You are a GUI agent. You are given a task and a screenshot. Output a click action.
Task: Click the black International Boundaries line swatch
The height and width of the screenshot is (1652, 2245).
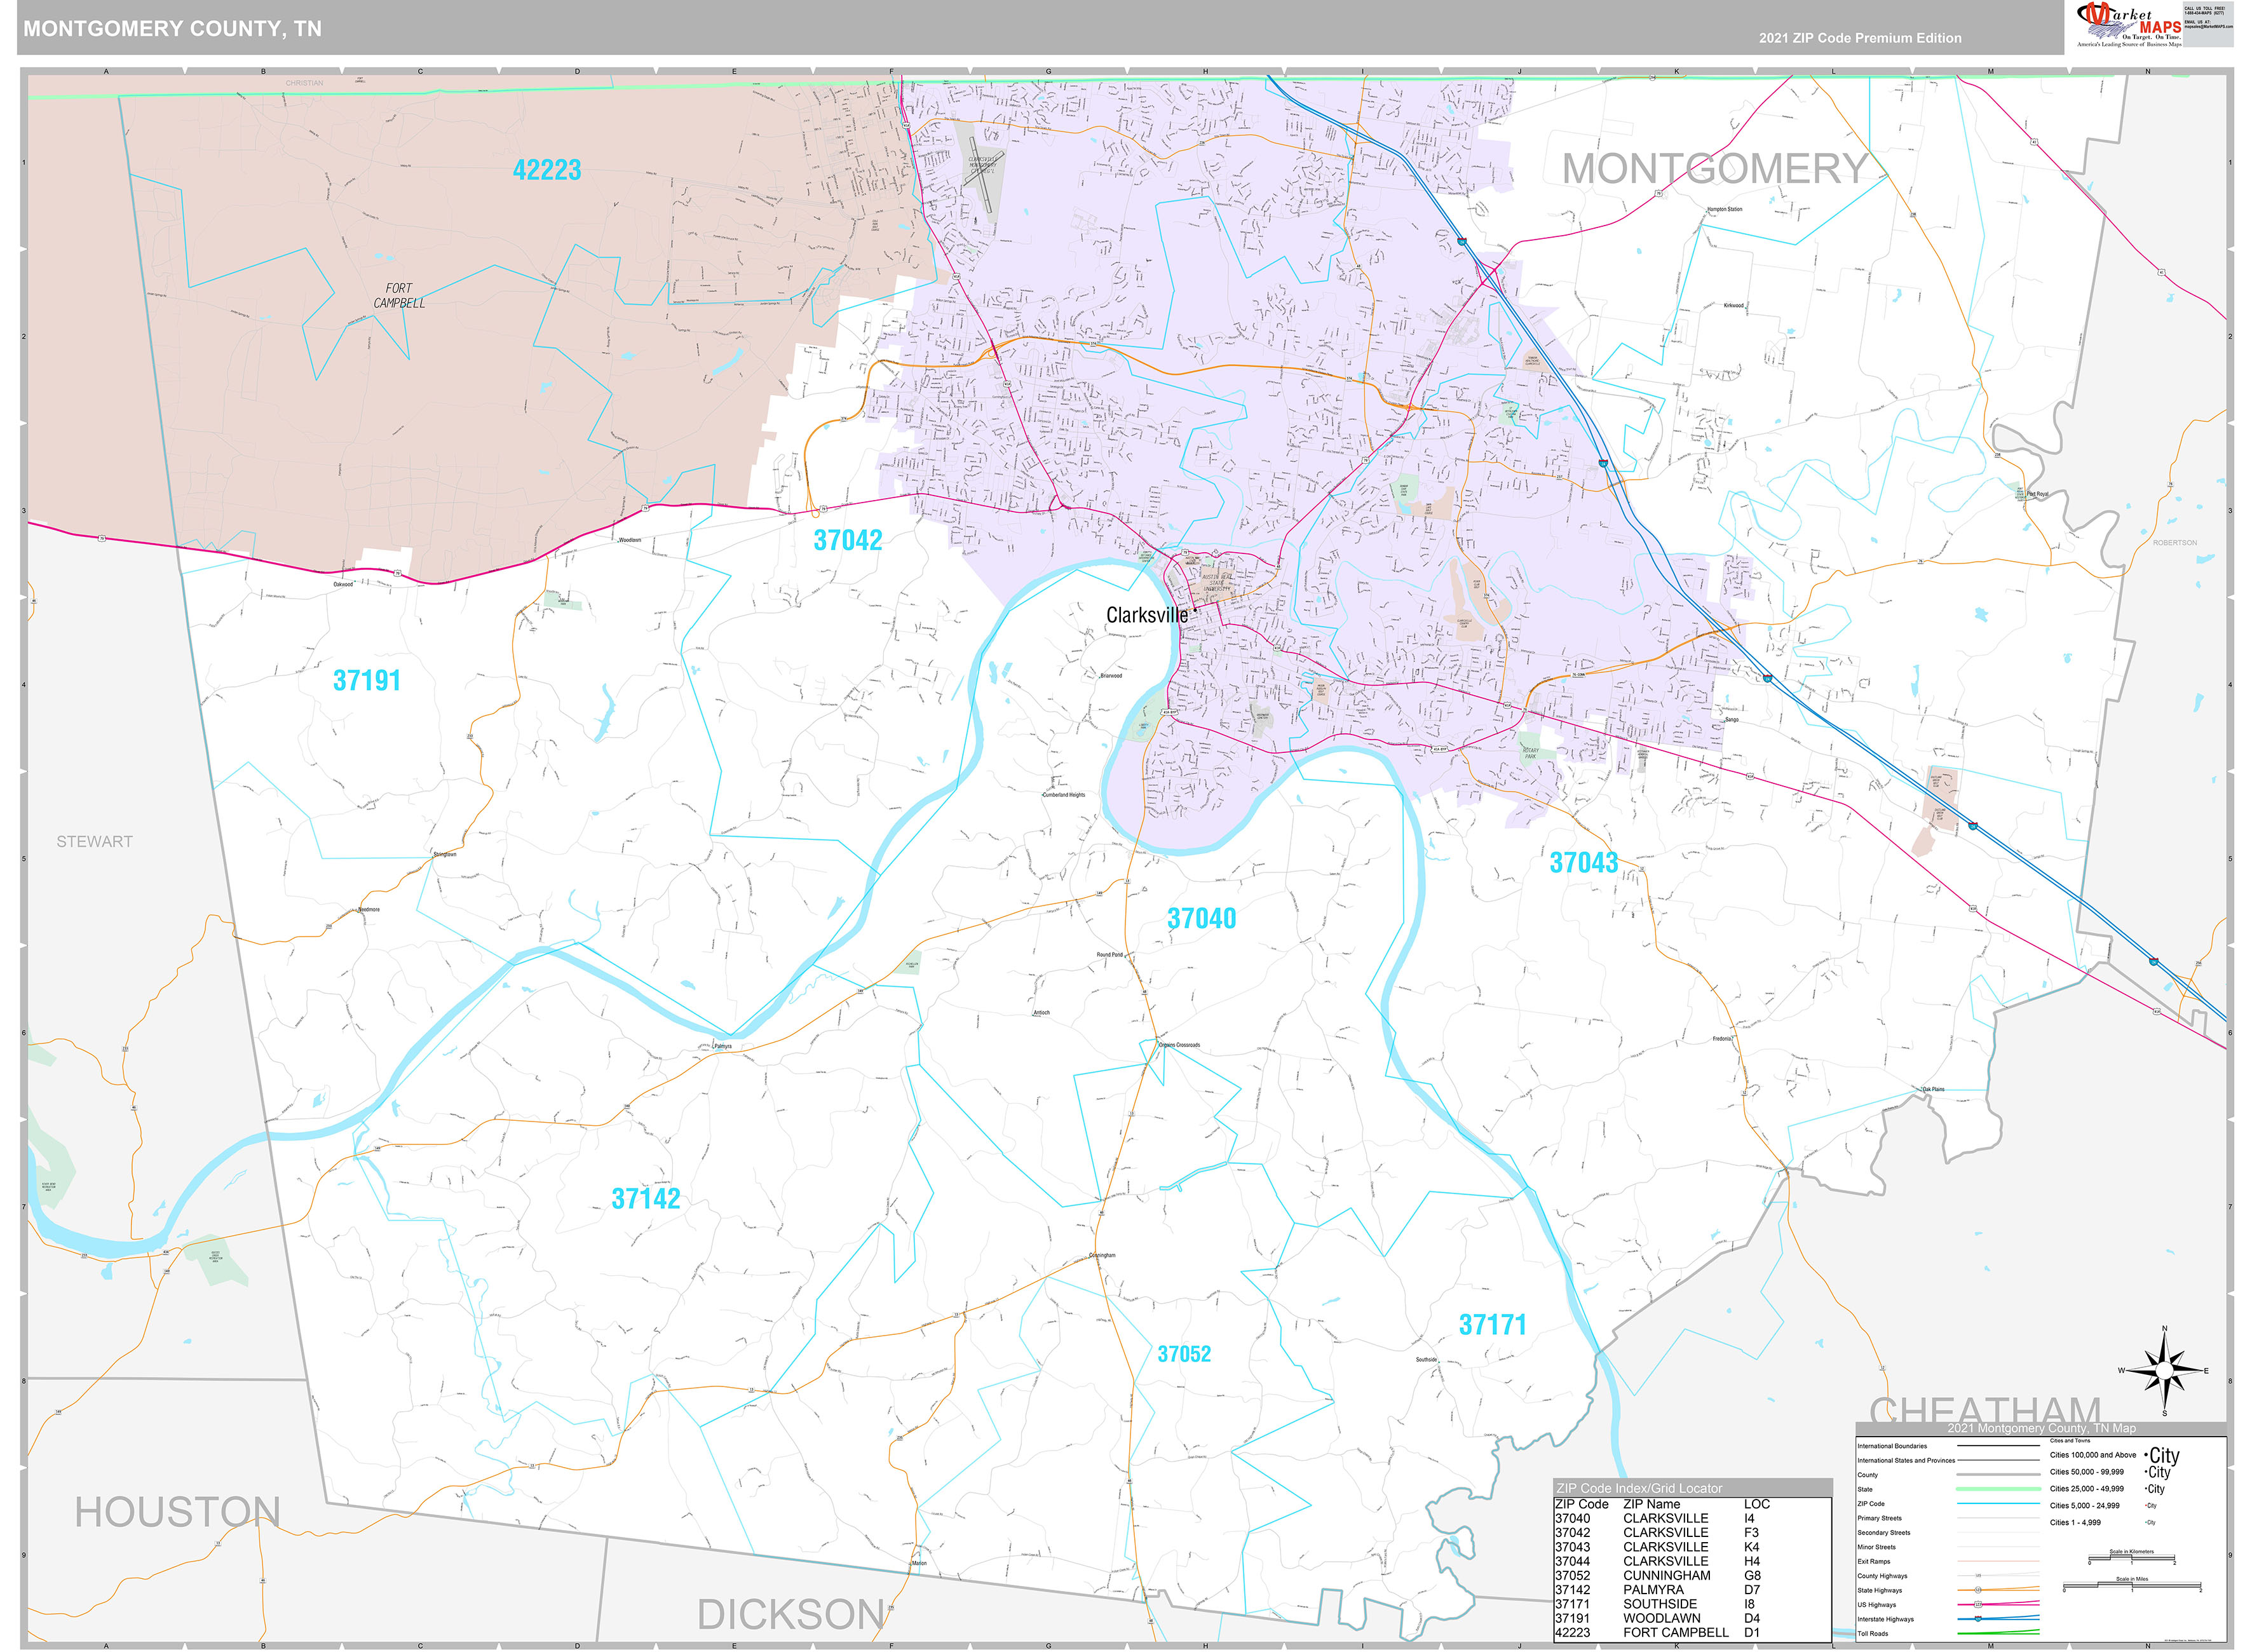(x=1999, y=1446)
